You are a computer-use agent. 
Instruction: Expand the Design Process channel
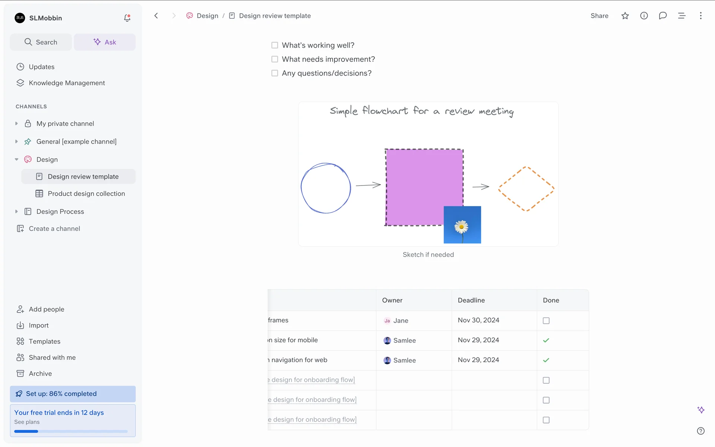[x=16, y=212]
